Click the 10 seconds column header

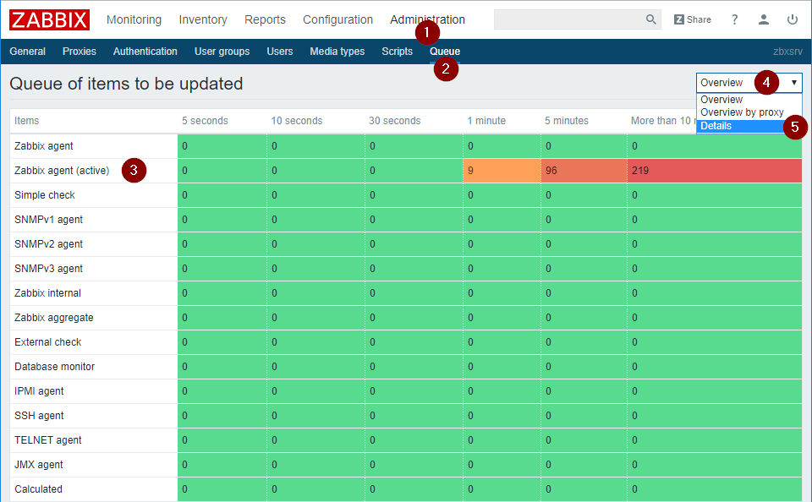click(x=297, y=121)
